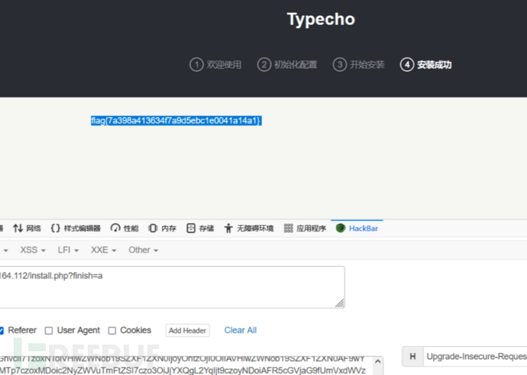The image size is (527, 375).
Task: Open the Other dropdown menu
Action: tap(143, 250)
